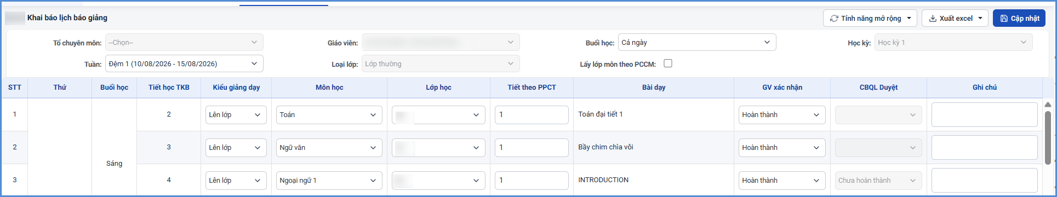Image resolution: width=1057 pixels, height=197 pixels.
Task: Open CBQL Duyệt dropdown in Ngữ văn row
Action: tap(878, 148)
